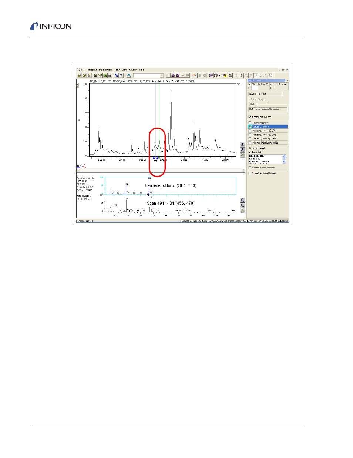Screen dimensions: 353x458
Task: Click the Print toolbar icon
Action: [110, 75]
